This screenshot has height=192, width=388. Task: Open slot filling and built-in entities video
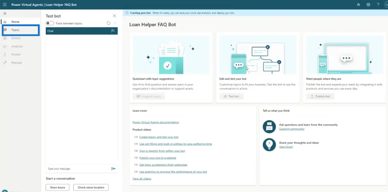coord(176,144)
